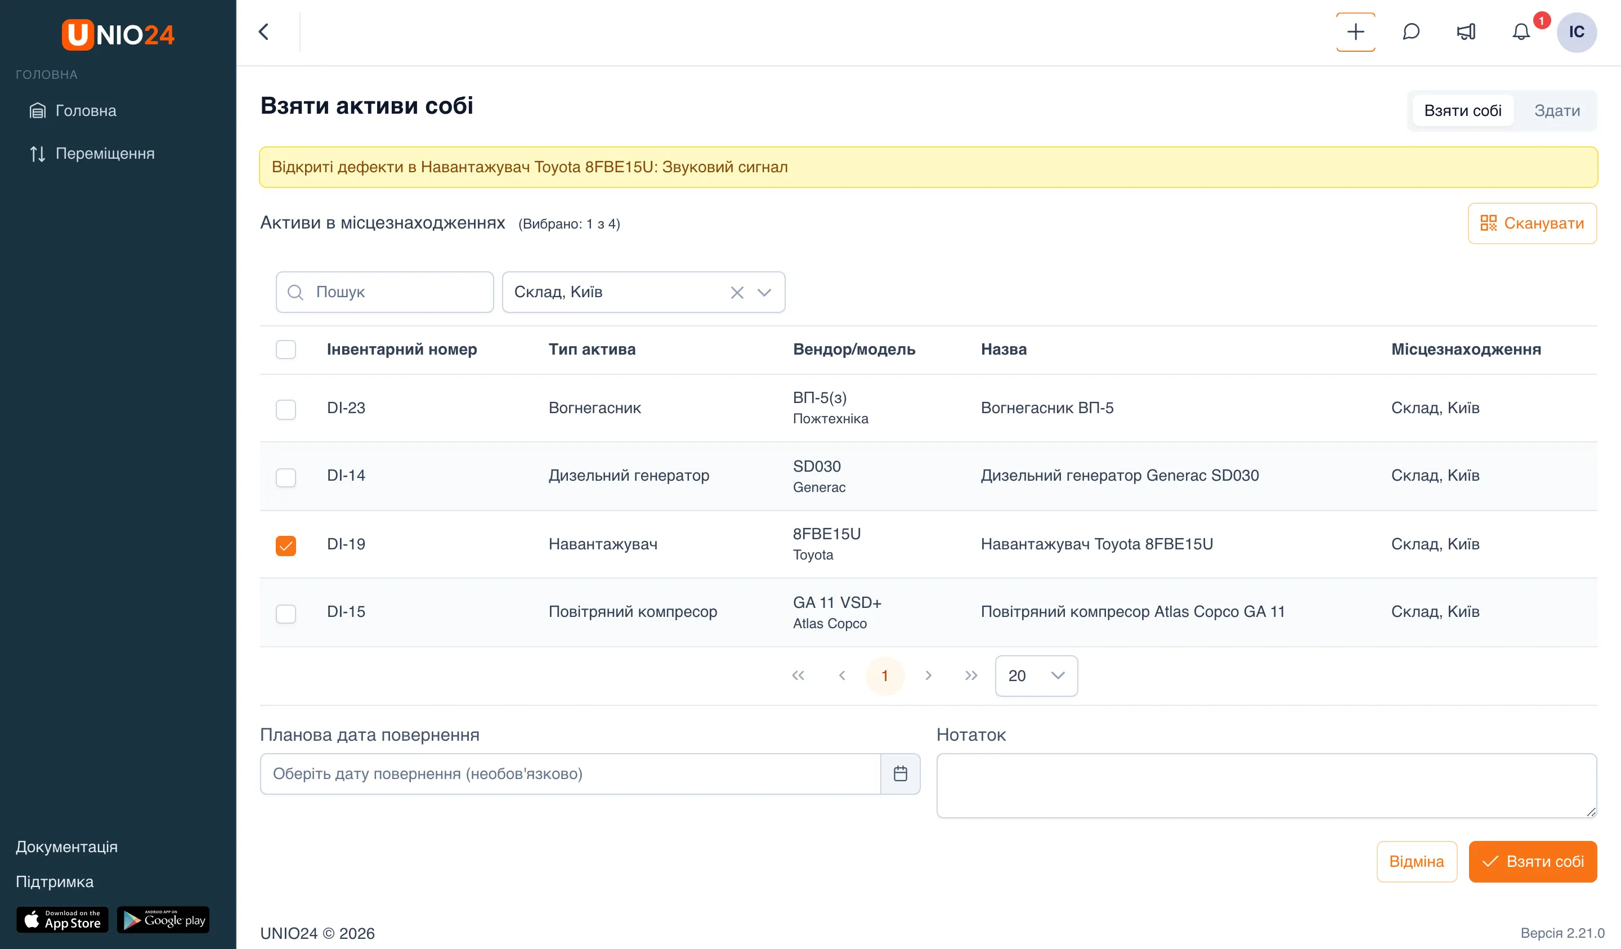
Task: Open the Документація link
Action: [x=66, y=847]
